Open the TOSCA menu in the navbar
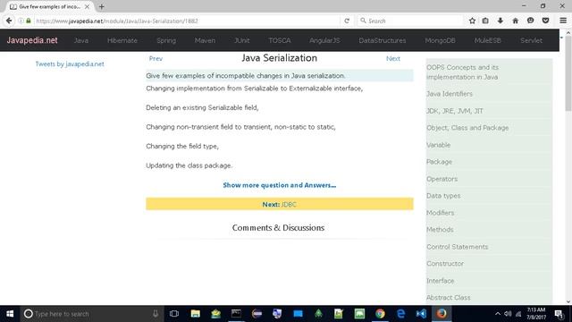 click(280, 40)
